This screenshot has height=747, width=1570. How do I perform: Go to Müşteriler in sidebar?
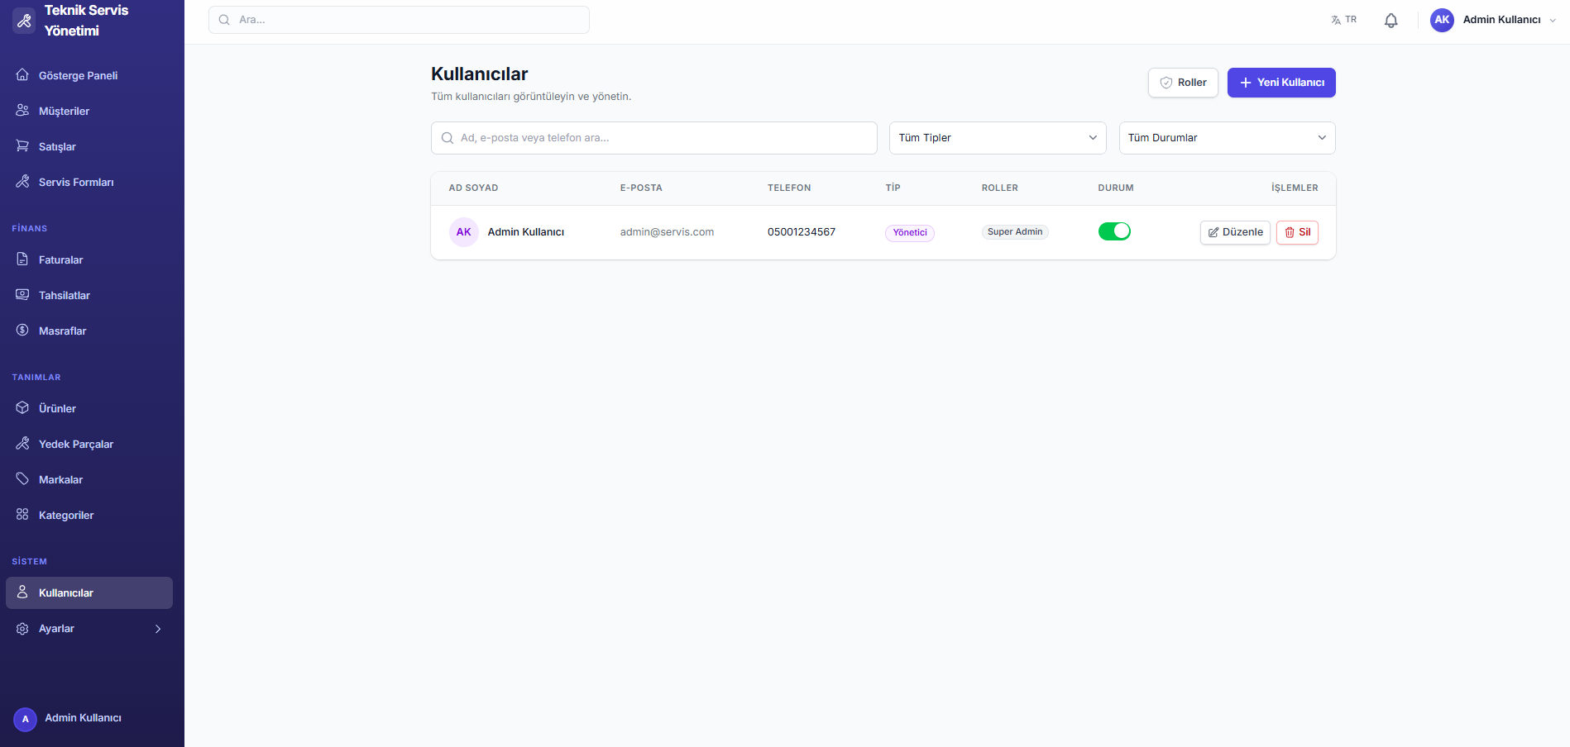pos(64,111)
